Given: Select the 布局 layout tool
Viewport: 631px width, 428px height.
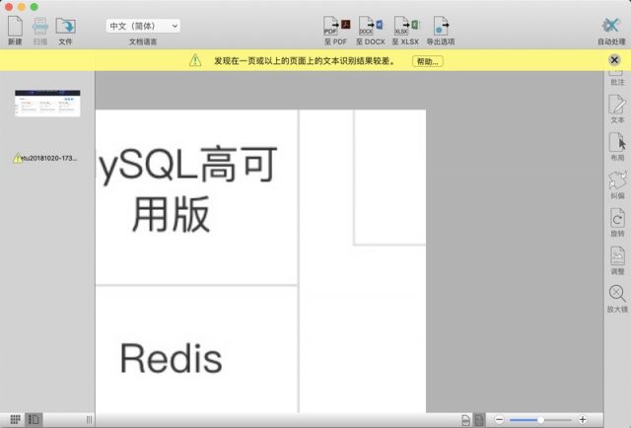Looking at the screenshot, I should coord(617,147).
